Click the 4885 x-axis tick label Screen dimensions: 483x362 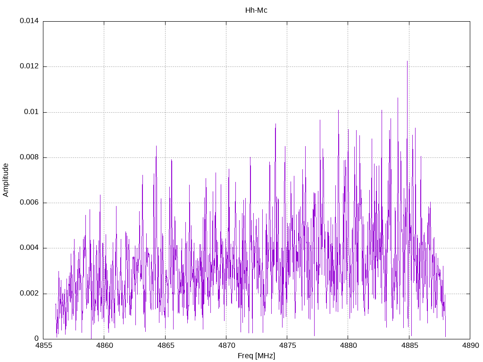408,346
